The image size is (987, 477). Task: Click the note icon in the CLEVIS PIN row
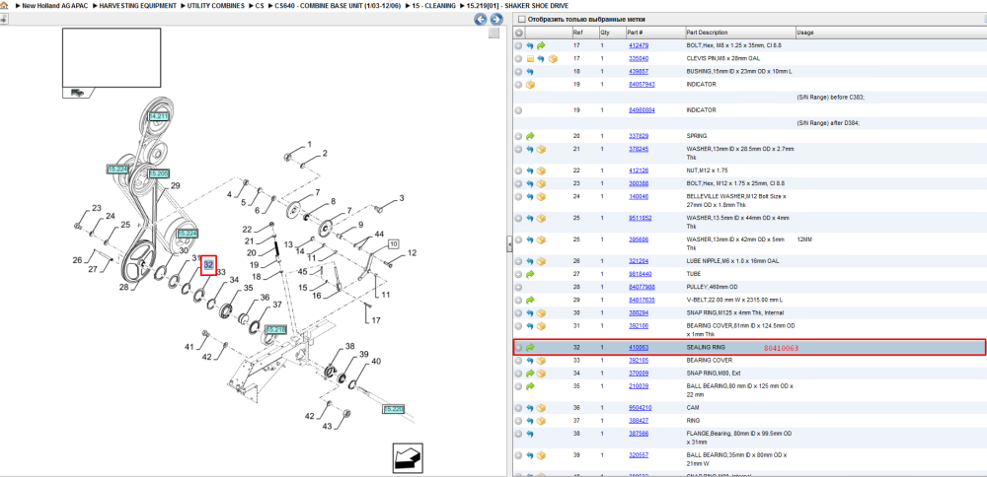pos(530,58)
